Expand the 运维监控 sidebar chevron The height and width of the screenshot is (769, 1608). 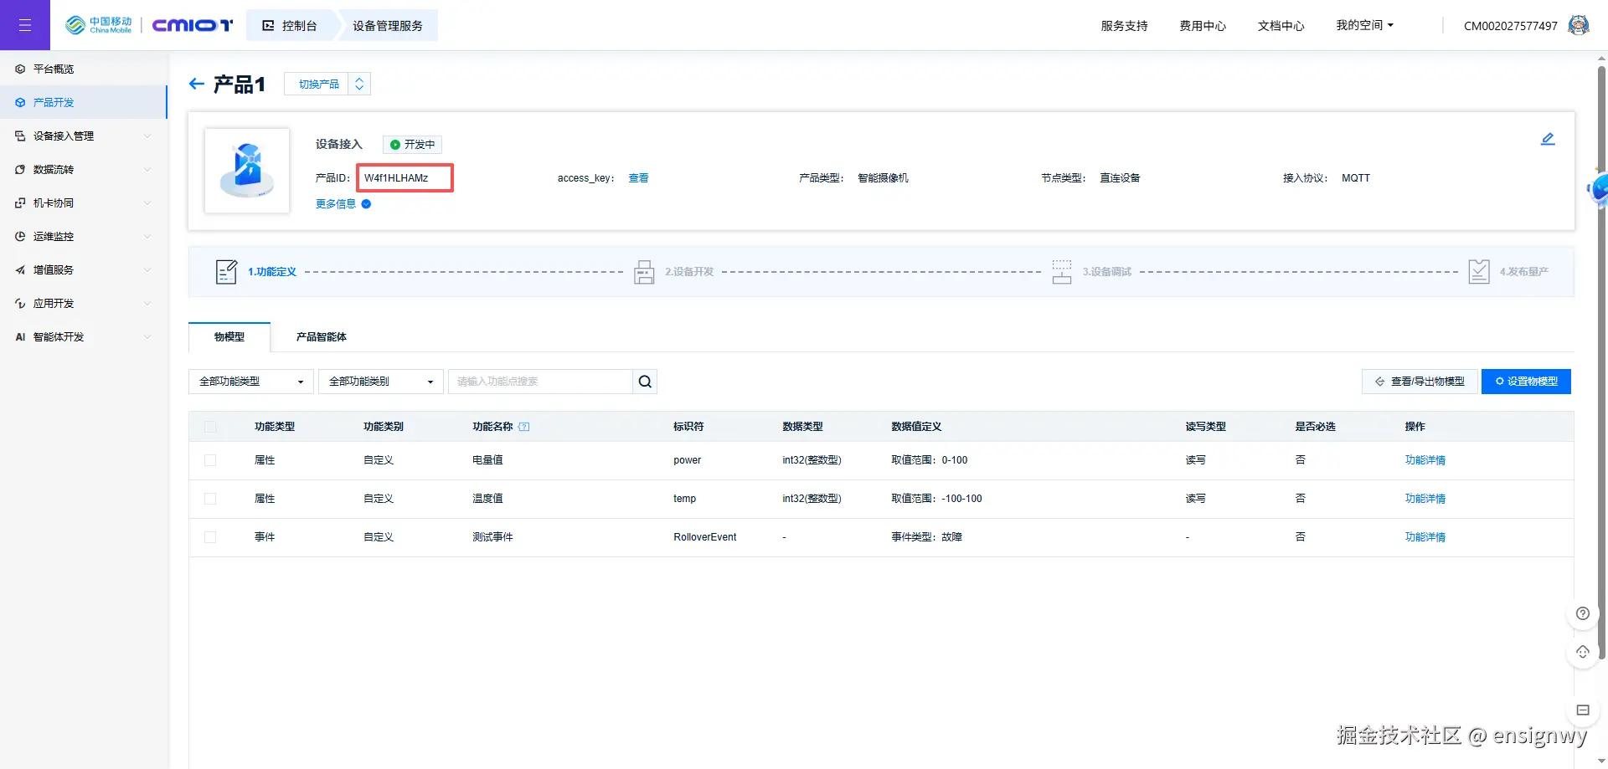(x=147, y=236)
